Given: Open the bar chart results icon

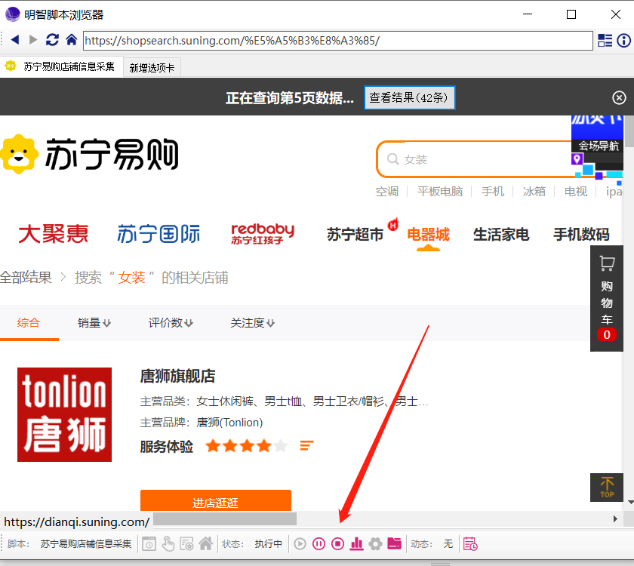Looking at the screenshot, I should (356, 544).
